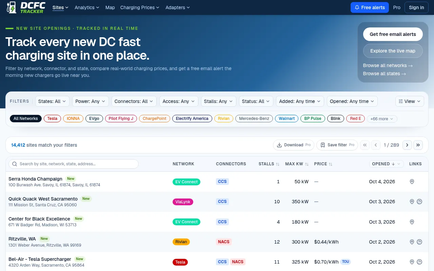Toggle the IONNA network filter chip

coord(73,119)
